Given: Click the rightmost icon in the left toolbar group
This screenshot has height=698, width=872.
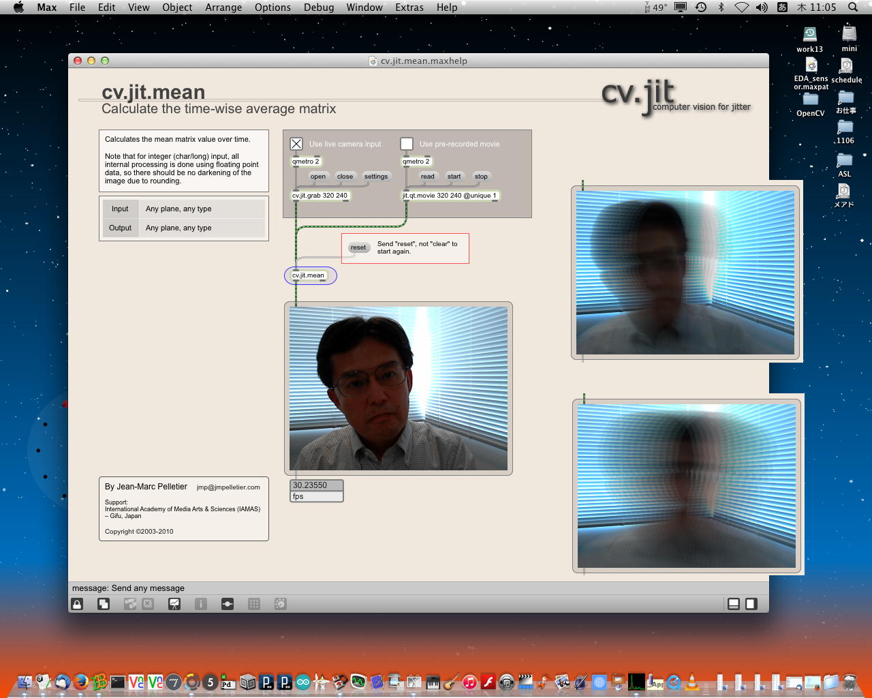Looking at the screenshot, I should pos(280,604).
